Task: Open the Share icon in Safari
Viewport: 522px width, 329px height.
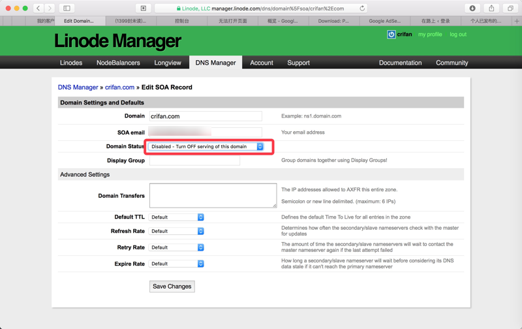Action: [491, 8]
